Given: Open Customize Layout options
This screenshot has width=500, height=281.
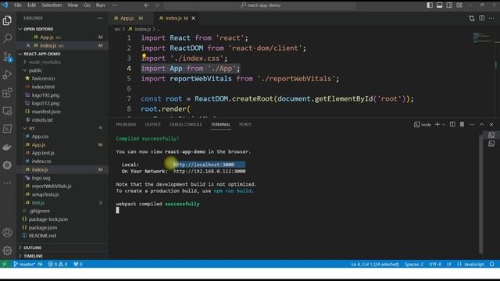Looking at the screenshot, I should tap(459, 5).
